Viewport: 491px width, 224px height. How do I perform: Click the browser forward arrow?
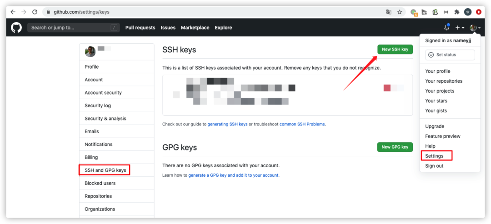24,12
